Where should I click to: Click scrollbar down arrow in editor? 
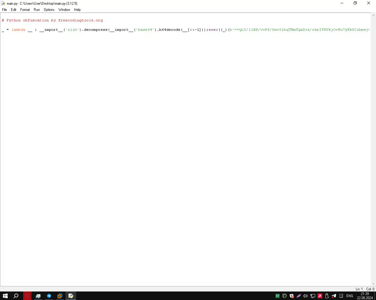[374, 284]
